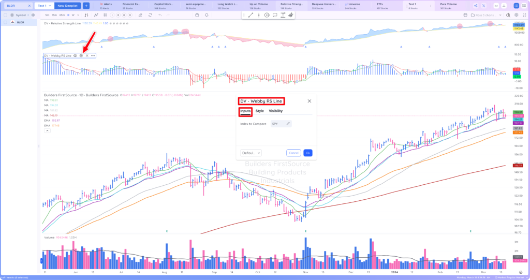This screenshot has width=530, height=280.
Task: Select the text annotation tool
Action: pyautogui.click(x=283, y=15)
